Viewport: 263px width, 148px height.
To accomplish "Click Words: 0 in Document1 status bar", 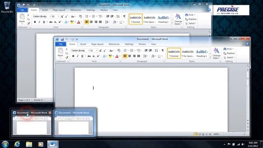I will (38, 100).
